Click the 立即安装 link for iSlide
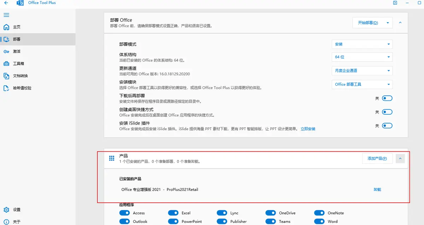The height and width of the screenshot is (225, 424). click(308, 129)
